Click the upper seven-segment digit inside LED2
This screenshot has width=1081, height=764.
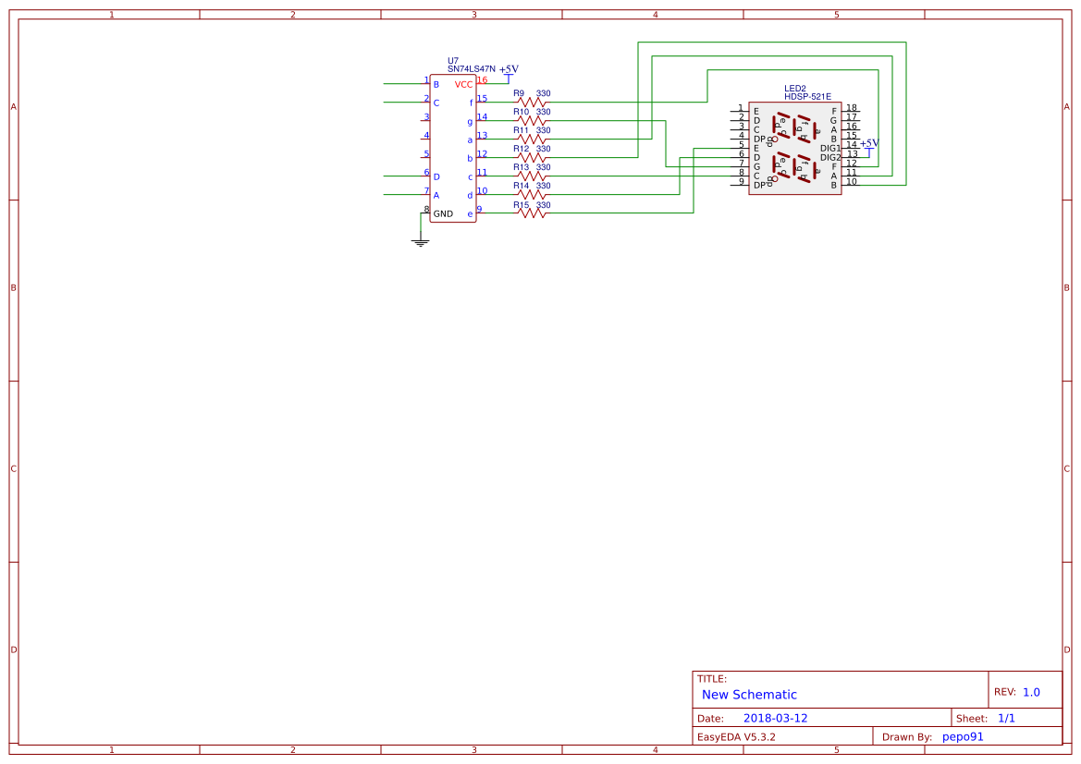coord(794,126)
